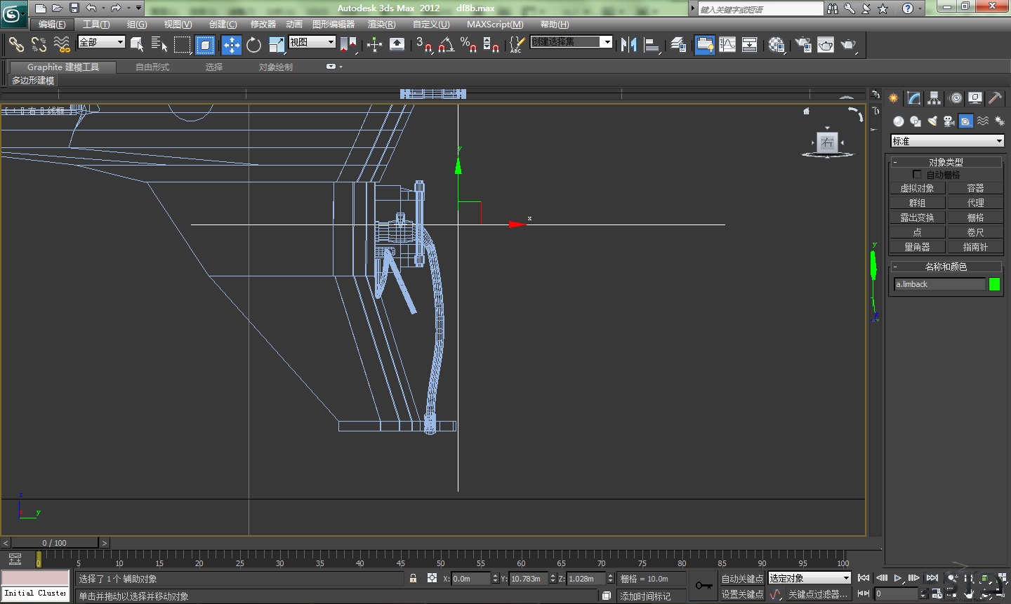Click the Play Animation button

pyautogui.click(x=898, y=578)
